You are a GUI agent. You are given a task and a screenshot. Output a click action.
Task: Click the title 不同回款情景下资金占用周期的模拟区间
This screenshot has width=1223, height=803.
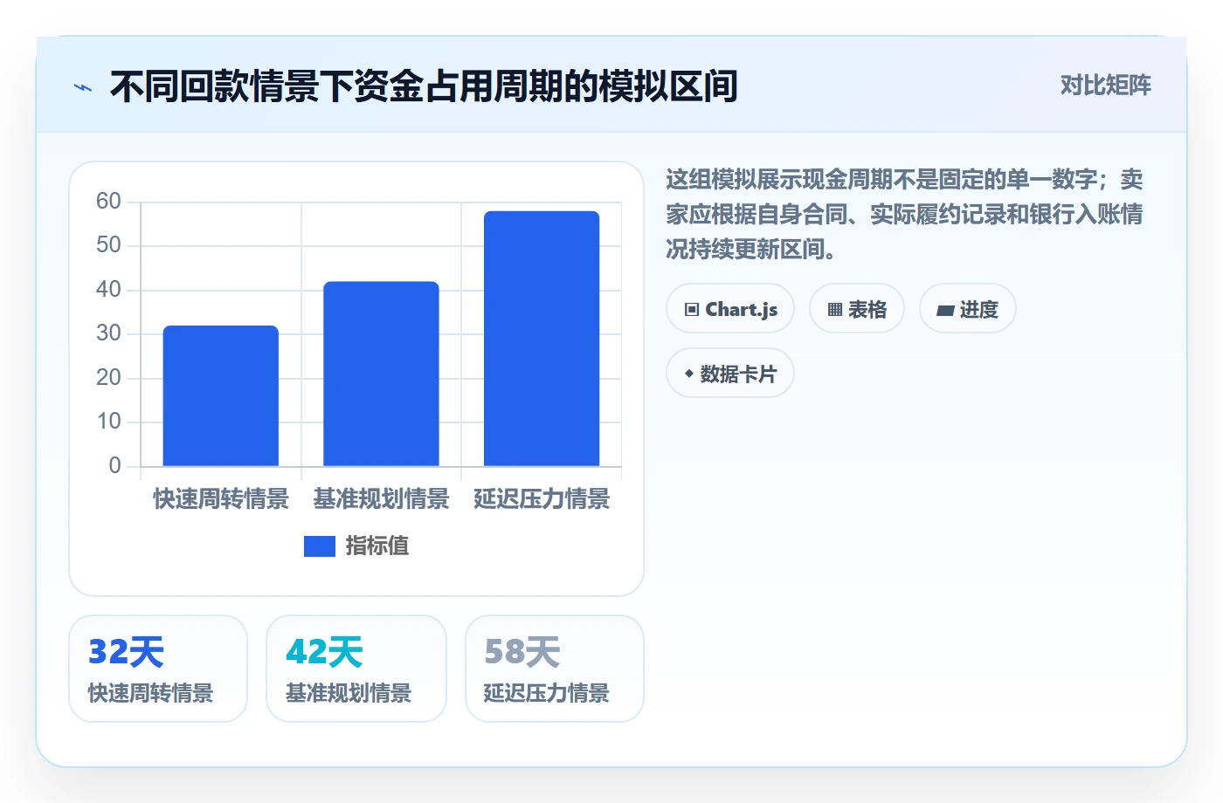[x=424, y=86]
